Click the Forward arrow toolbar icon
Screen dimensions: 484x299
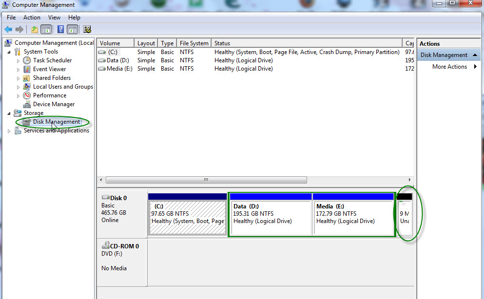coord(19,30)
